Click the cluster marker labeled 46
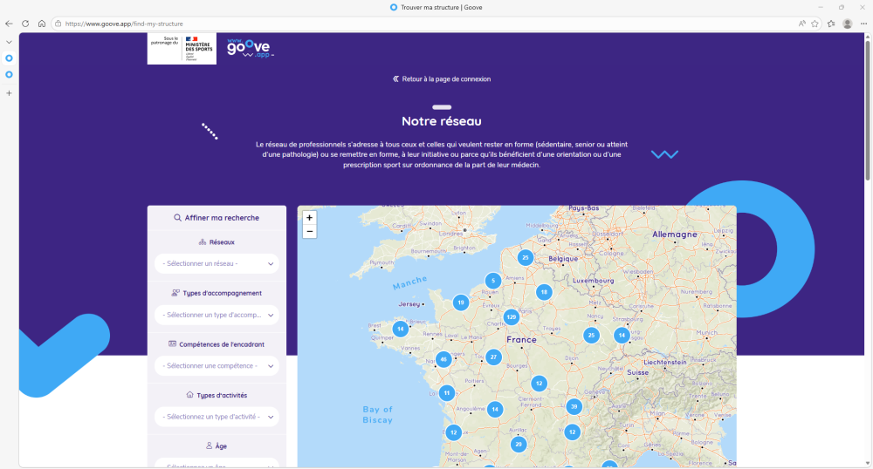The width and height of the screenshot is (873, 469). tap(443, 359)
